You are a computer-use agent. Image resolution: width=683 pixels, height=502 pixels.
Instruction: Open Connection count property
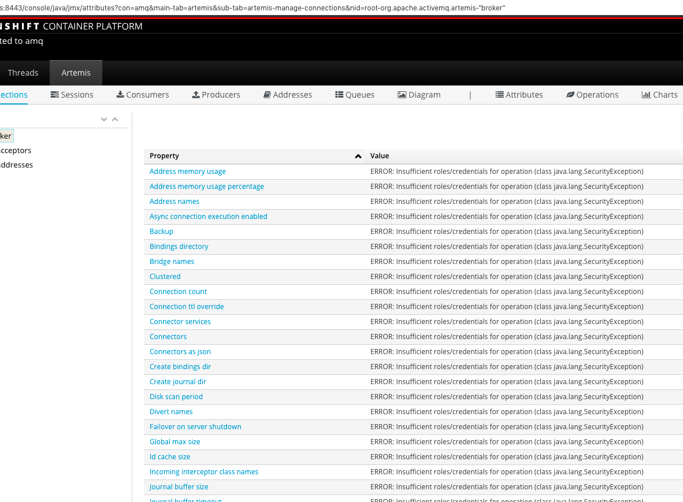(x=178, y=292)
